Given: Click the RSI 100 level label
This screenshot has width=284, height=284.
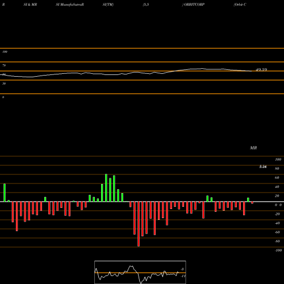Looking at the screenshot, I should [5, 52].
